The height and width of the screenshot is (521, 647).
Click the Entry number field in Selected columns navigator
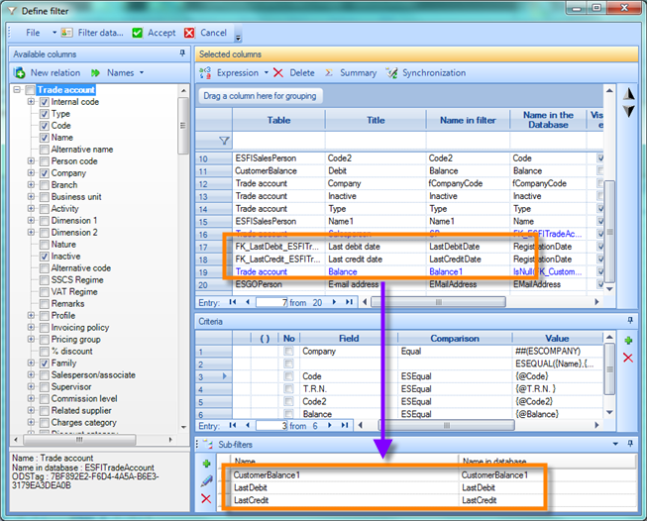tap(271, 302)
